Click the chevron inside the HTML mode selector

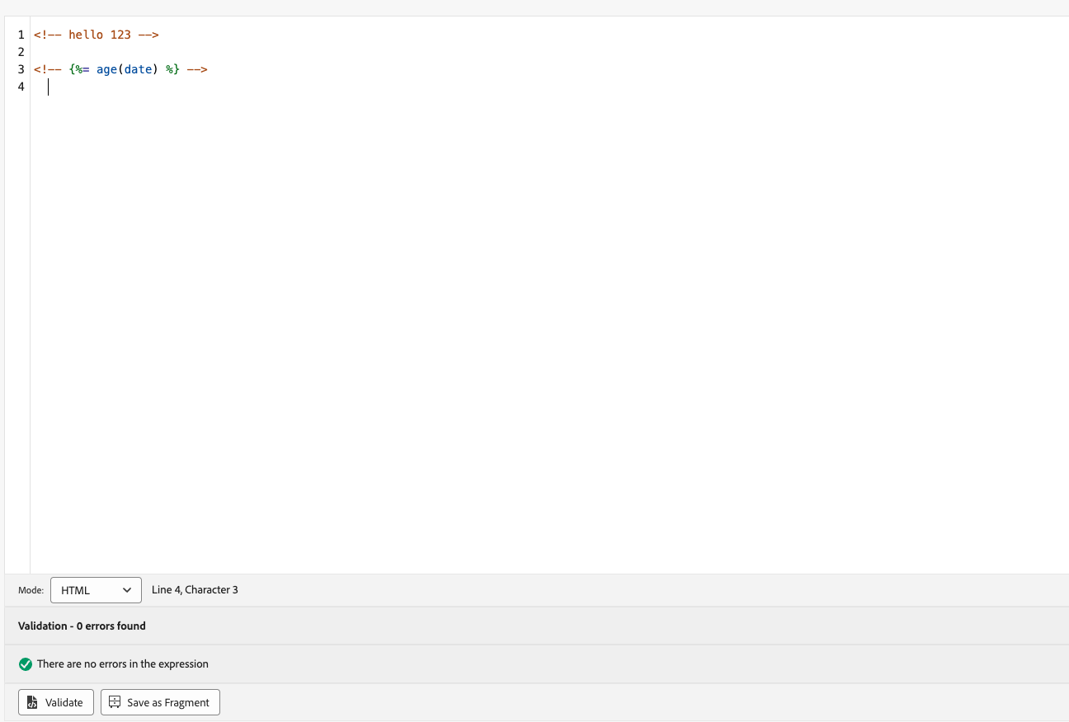click(128, 589)
